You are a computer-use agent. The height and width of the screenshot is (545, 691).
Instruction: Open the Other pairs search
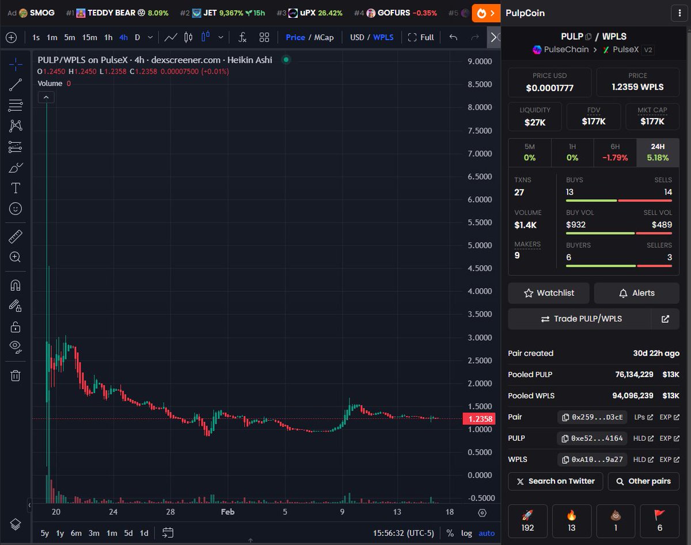click(643, 481)
